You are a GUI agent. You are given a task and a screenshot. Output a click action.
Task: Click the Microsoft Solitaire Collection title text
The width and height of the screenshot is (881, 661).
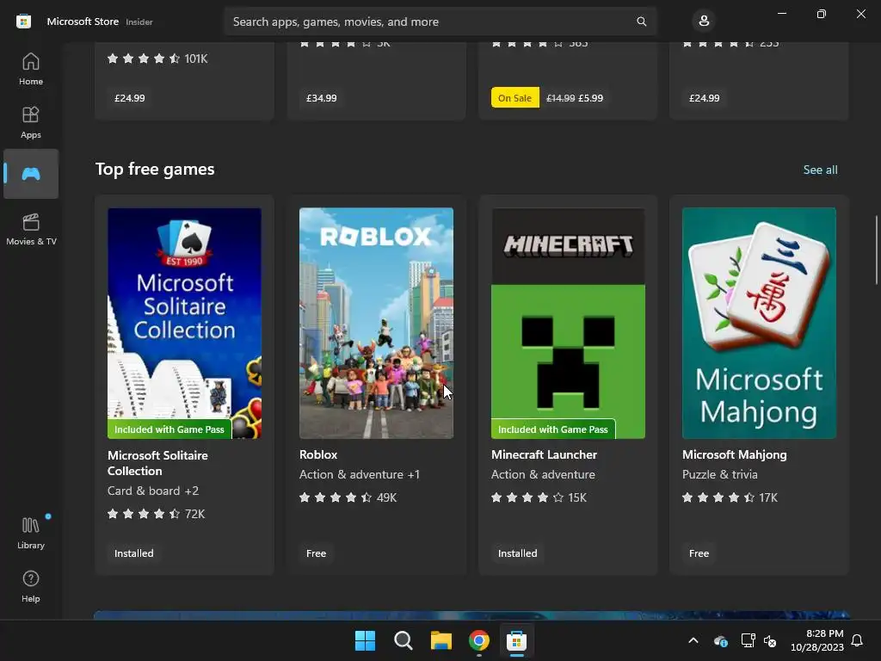click(158, 463)
